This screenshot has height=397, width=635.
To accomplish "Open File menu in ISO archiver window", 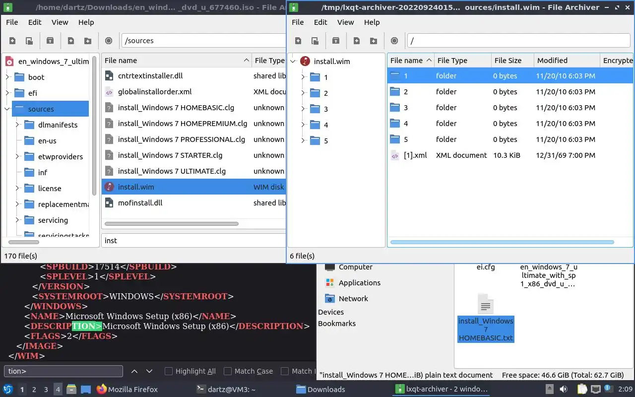I will pyautogui.click(x=12, y=22).
